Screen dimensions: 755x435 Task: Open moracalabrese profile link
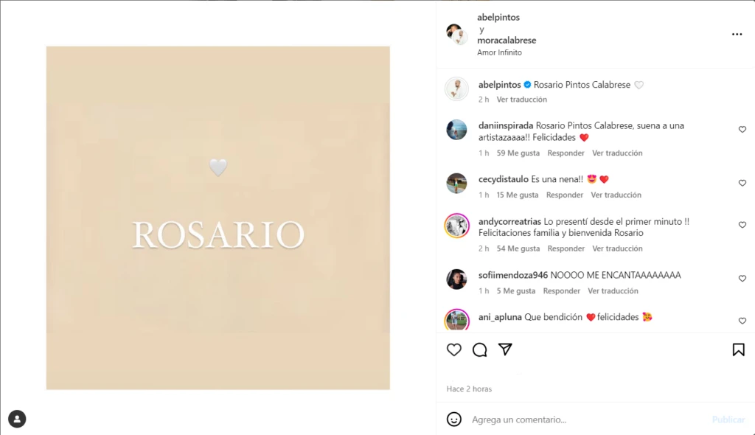(507, 41)
